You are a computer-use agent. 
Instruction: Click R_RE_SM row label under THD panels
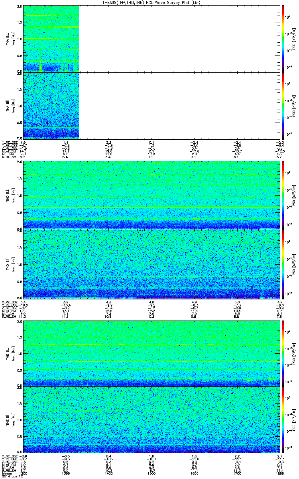pyautogui.click(x=8, y=316)
